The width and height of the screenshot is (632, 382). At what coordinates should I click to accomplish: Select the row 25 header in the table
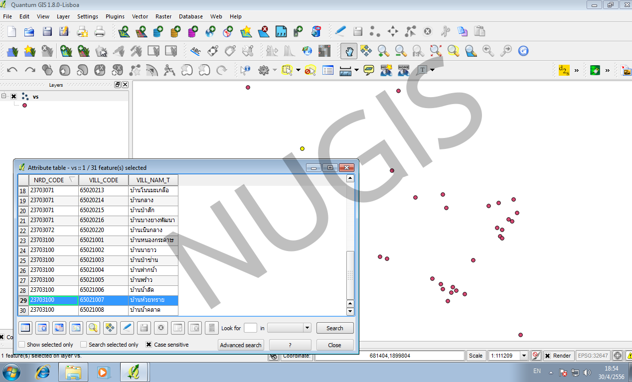(x=23, y=260)
